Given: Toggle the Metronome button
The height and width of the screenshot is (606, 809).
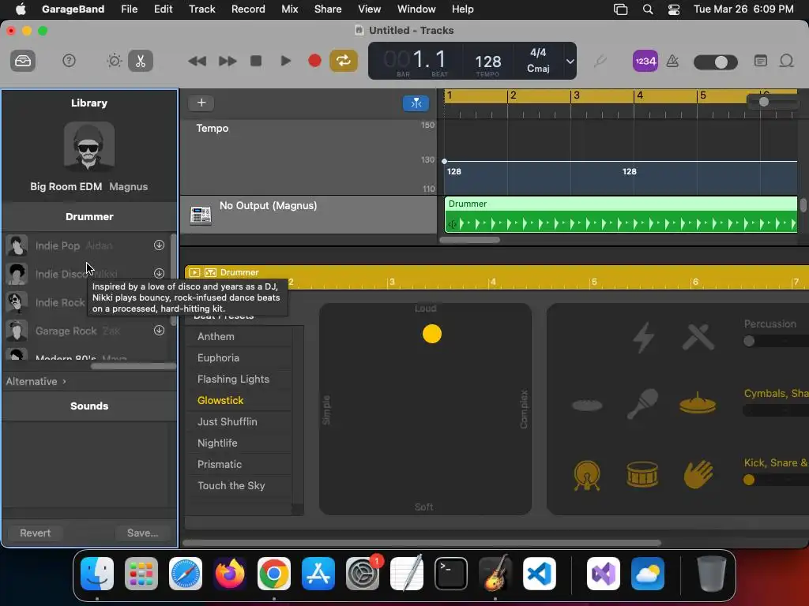Looking at the screenshot, I should [x=672, y=62].
